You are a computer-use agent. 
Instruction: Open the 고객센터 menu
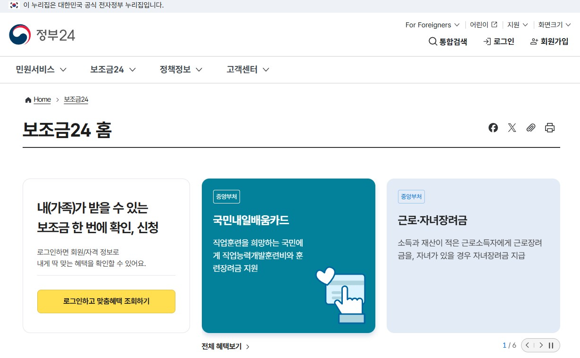click(x=248, y=70)
